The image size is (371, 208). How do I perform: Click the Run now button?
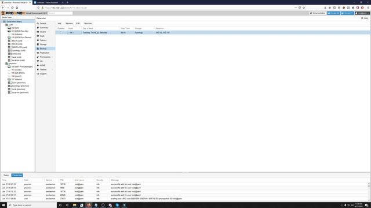[88, 24]
